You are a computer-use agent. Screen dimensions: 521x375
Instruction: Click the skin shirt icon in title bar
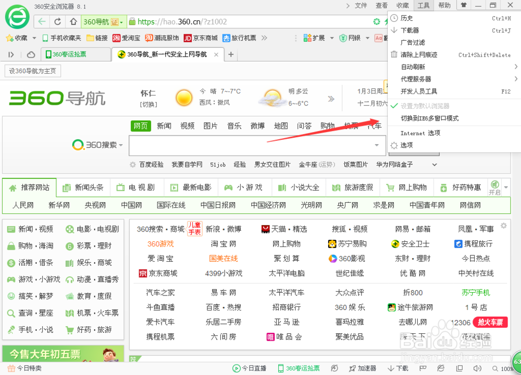click(464, 5)
